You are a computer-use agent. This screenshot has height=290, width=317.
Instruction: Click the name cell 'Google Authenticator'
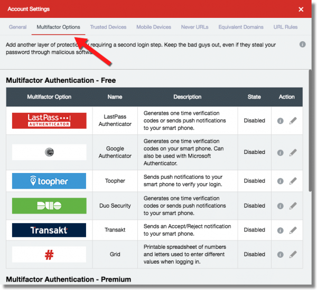(x=115, y=152)
